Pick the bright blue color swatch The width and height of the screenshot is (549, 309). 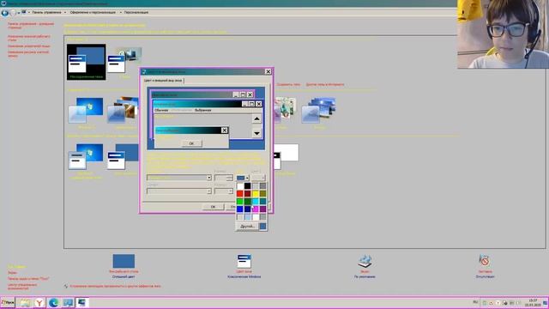click(x=240, y=209)
